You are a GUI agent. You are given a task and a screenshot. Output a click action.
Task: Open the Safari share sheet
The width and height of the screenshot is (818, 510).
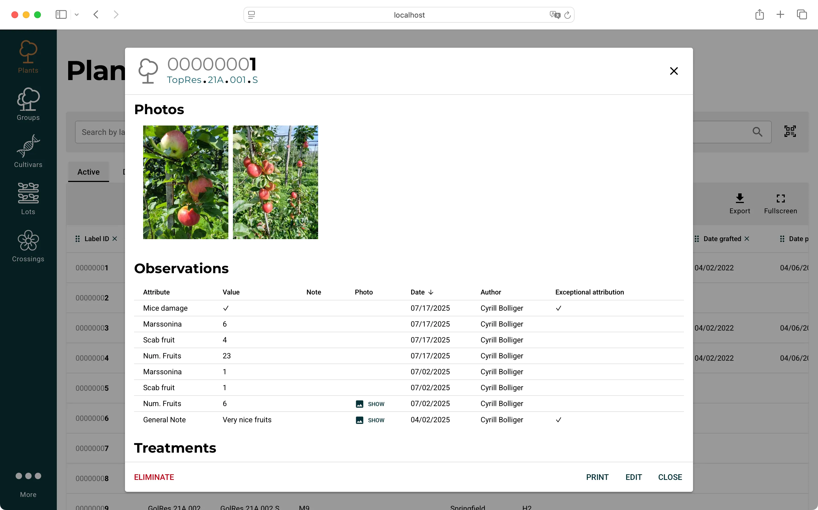tap(759, 14)
